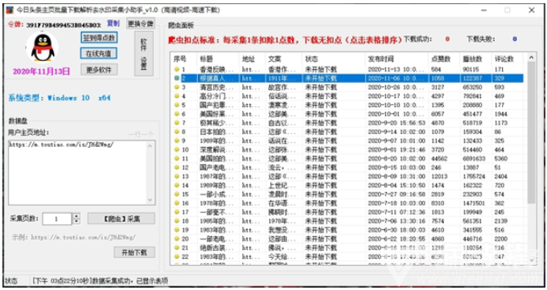Click comment count 2200 in row 20
547x290 pixels.
(x=500, y=239)
